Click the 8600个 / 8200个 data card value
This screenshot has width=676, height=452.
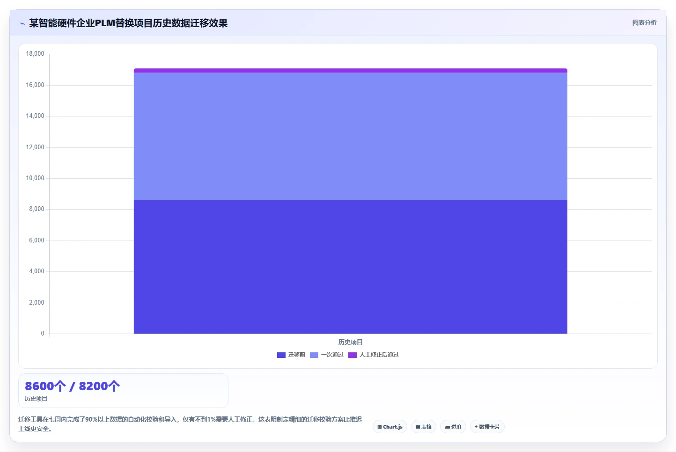[72, 386]
